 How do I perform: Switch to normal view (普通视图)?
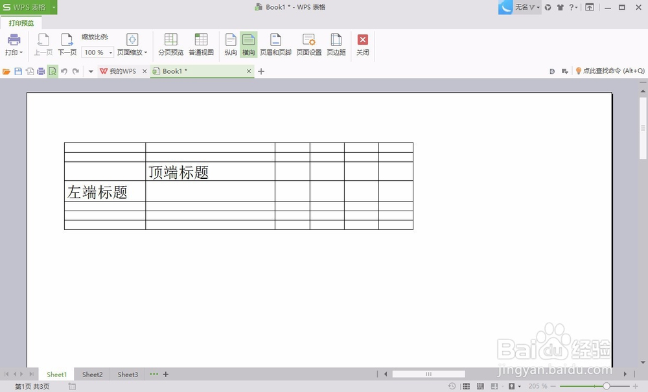[x=202, y=45]
